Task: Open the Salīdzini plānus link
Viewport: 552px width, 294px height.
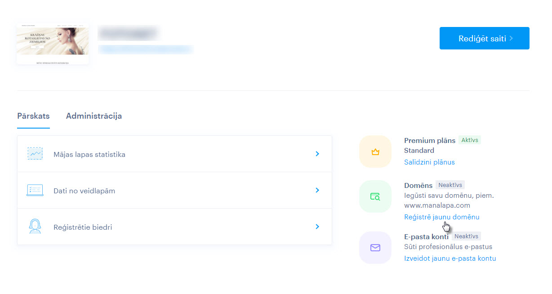Action: click(x=429, y=162)
